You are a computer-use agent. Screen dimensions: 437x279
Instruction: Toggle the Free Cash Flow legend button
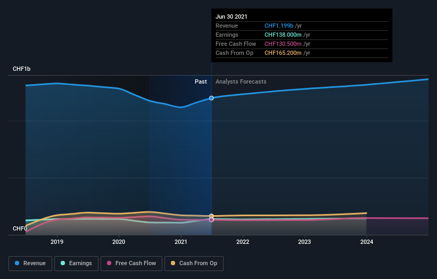(x=131, y=264)
